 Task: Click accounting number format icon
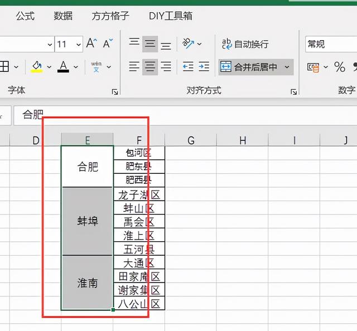point(313,67)
